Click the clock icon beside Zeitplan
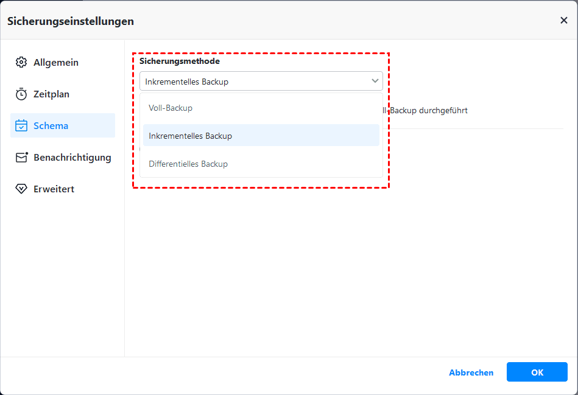The height and width of the screenshot is (395, 578). [x=21, y=94]
